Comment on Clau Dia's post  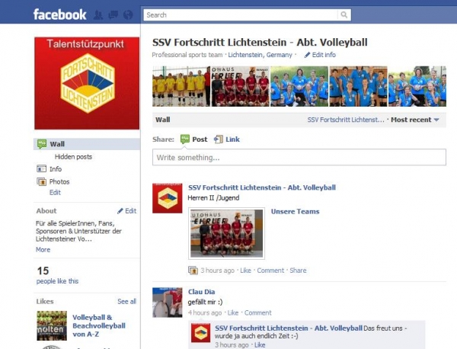258,313
